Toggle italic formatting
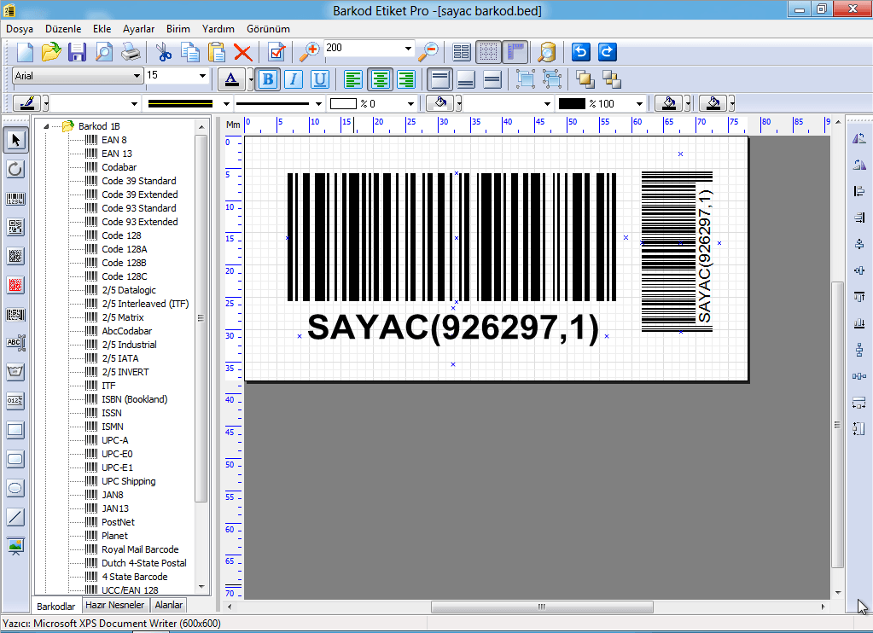This screenshot has height=633, width=873. pyautogui.click(x=294, y=79)
